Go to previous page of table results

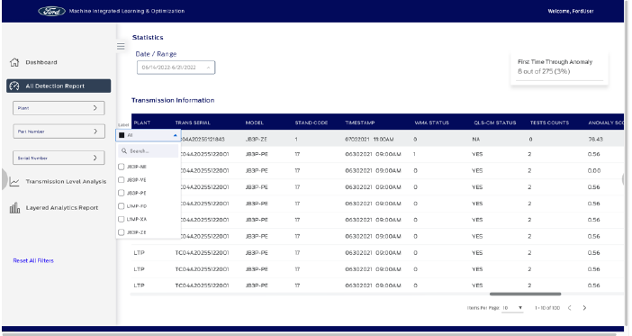[x=570, y=308]
